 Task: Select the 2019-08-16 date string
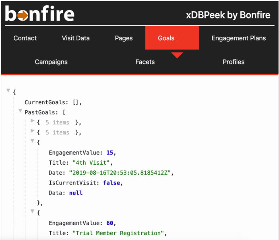120,173
